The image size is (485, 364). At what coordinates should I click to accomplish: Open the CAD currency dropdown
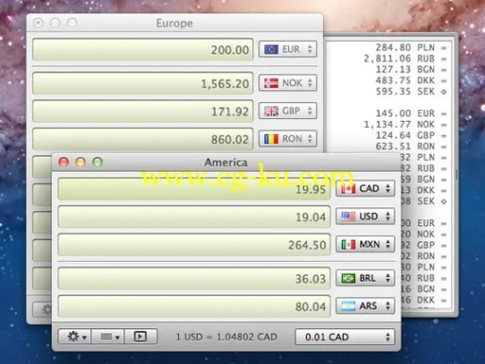[365, 189]
